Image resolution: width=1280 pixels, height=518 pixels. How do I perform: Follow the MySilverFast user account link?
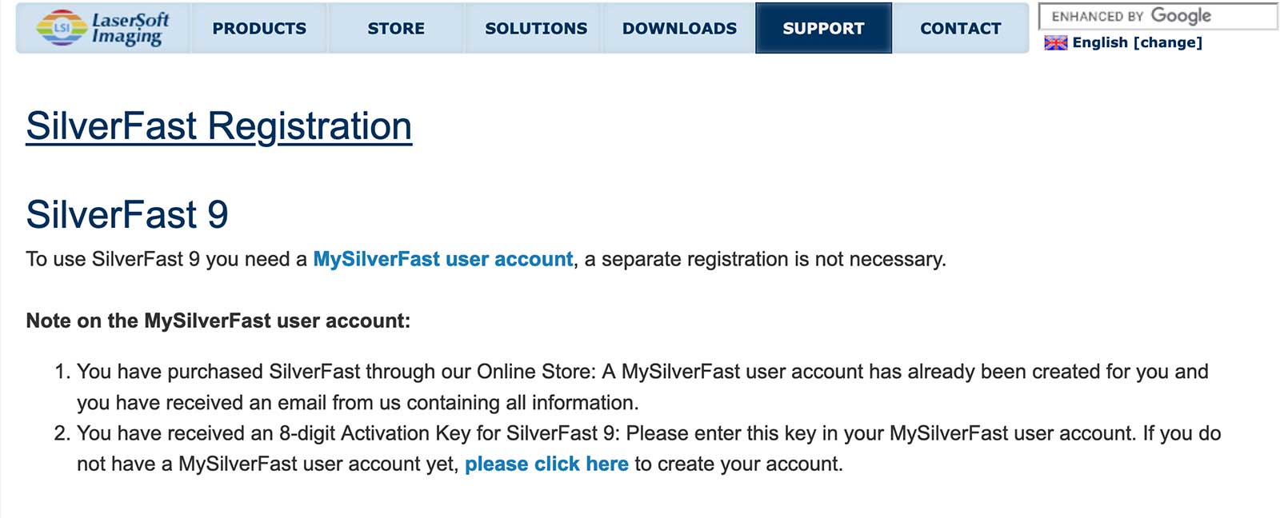[442, 259]
